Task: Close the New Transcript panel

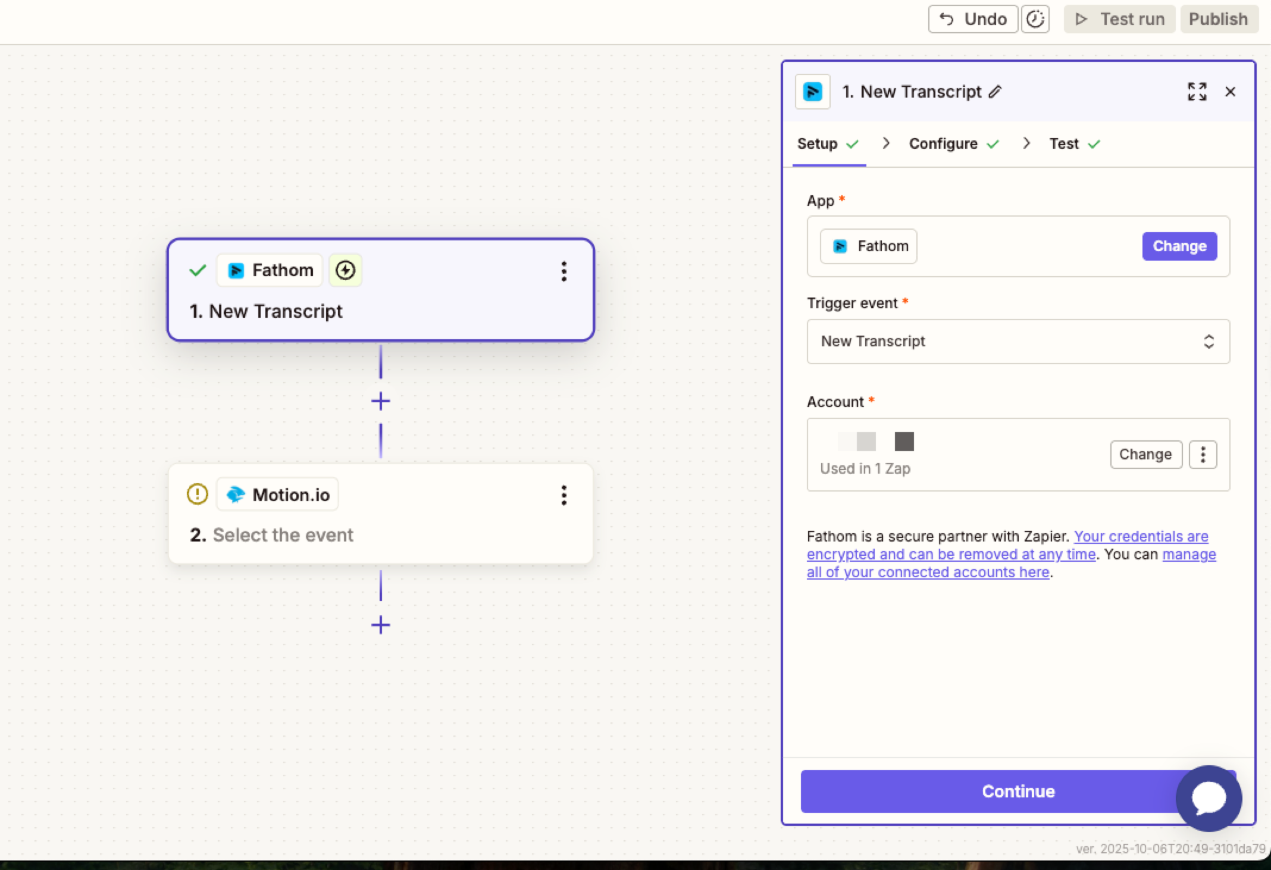Action: point(1230,92)
